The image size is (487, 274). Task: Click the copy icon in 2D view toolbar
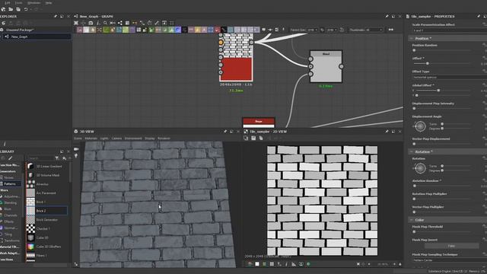tap(261, 138)
